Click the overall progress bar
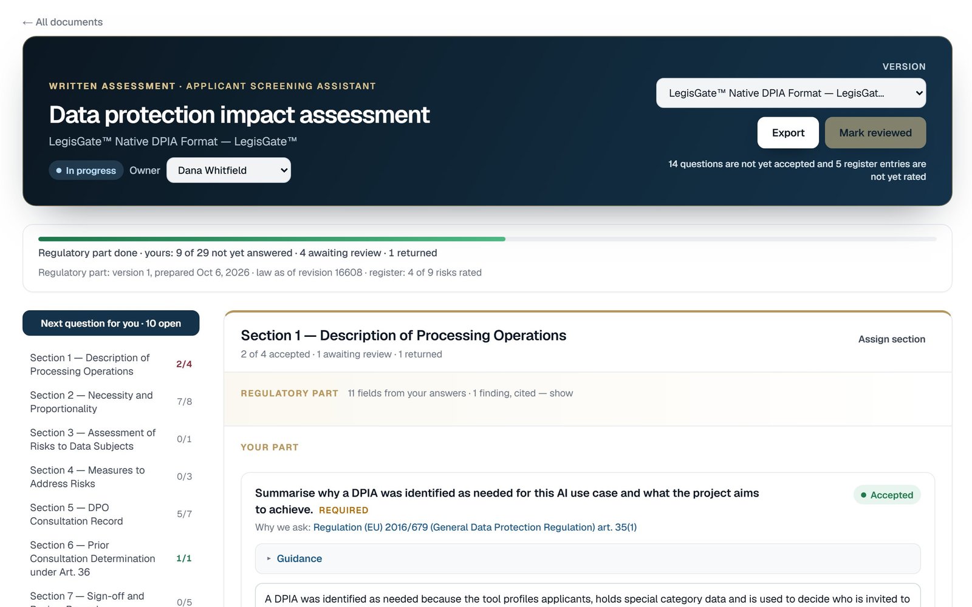972x607 pixels. 487,239
